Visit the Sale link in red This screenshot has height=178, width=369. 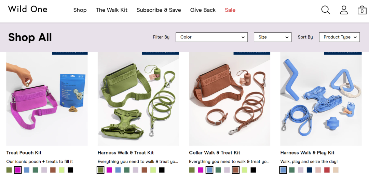(230, 10)
